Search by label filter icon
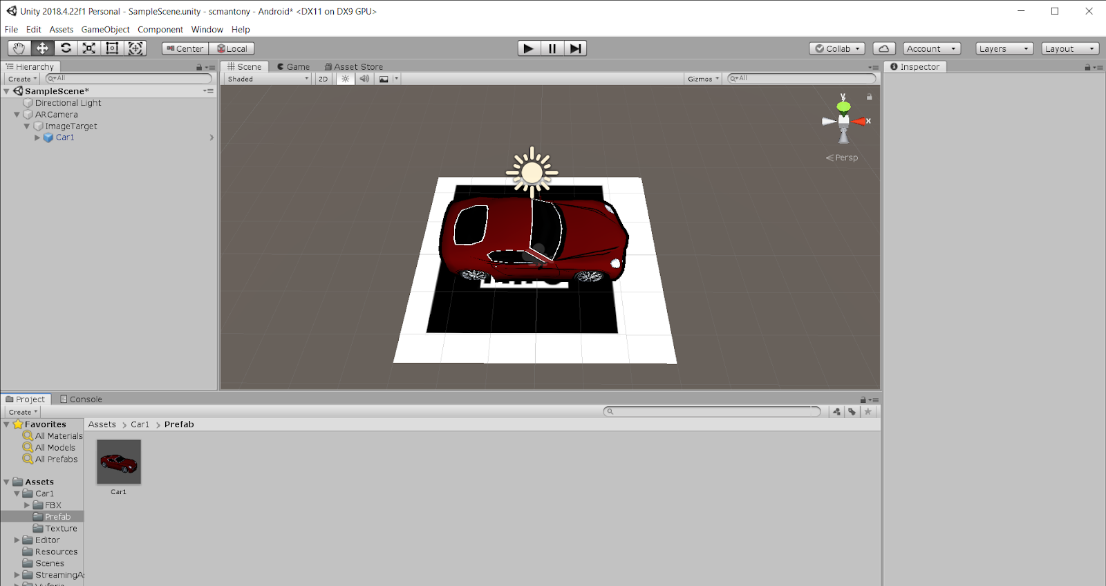 [x=852, y=412]
